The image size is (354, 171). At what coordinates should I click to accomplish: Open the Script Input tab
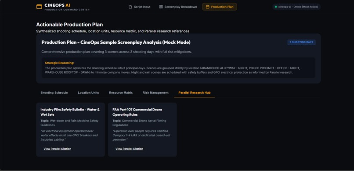(x=140, y=7)
